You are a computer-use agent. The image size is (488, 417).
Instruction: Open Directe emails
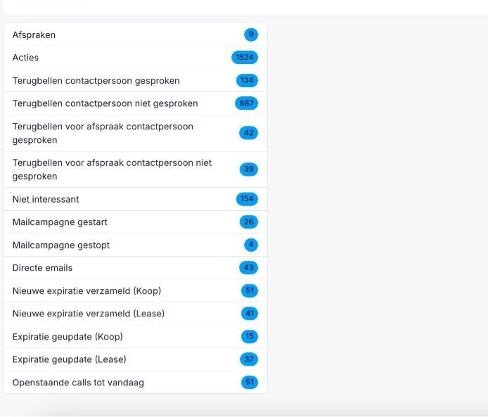click(42, 268)
